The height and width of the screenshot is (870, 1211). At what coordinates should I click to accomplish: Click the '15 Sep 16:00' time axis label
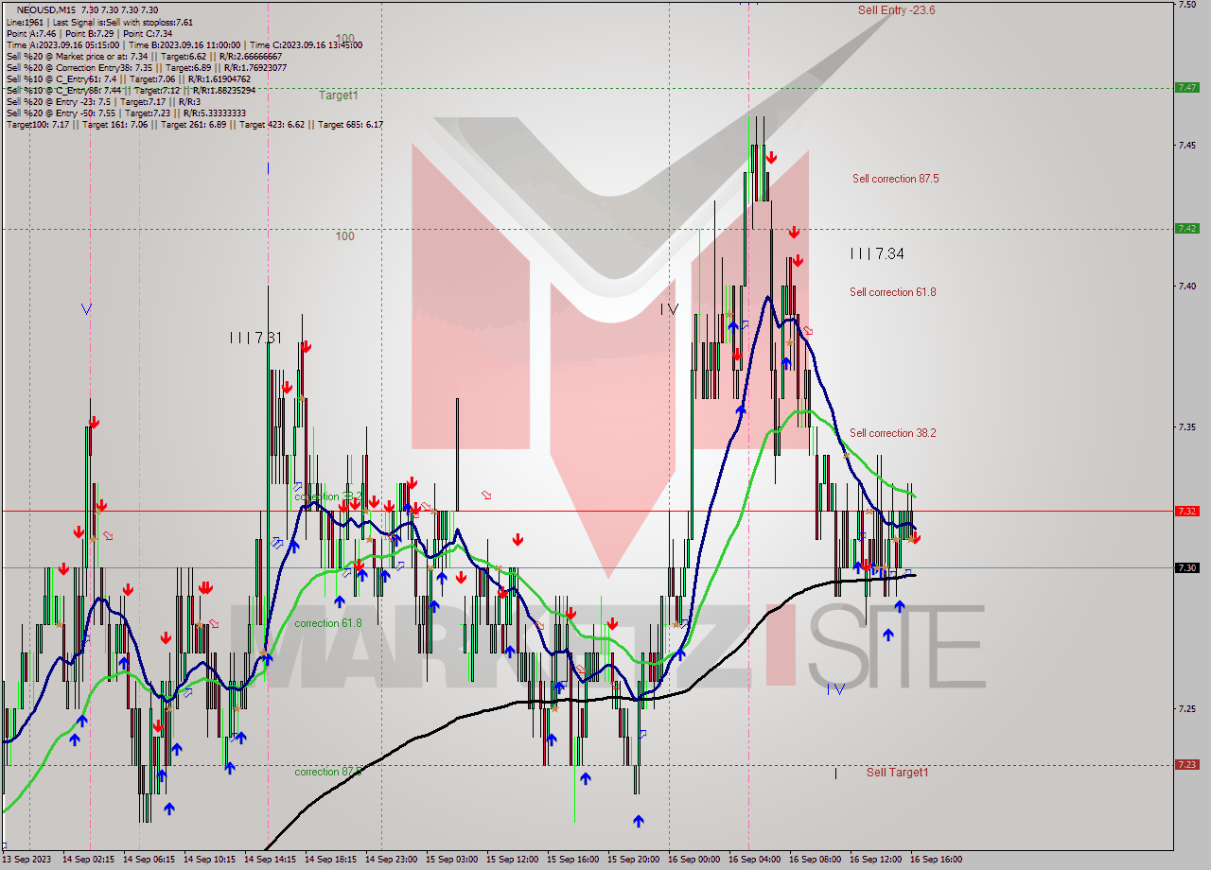pos(573,860)
